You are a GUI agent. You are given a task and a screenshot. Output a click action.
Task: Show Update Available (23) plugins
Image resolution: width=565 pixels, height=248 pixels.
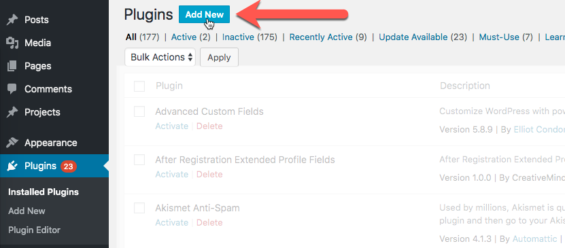point(423,37)
